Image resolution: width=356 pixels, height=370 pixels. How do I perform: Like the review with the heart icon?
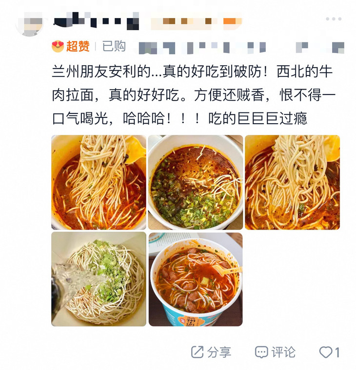pyautogui.click(x=325, y=352)
